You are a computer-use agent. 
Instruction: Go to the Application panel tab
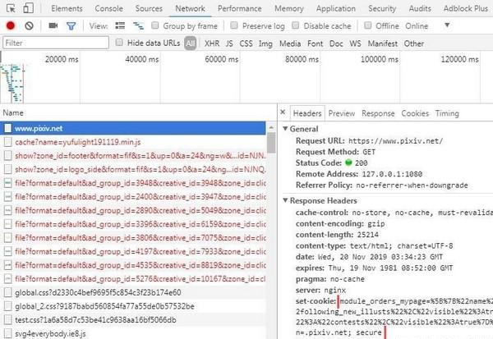tap(336, 8)
